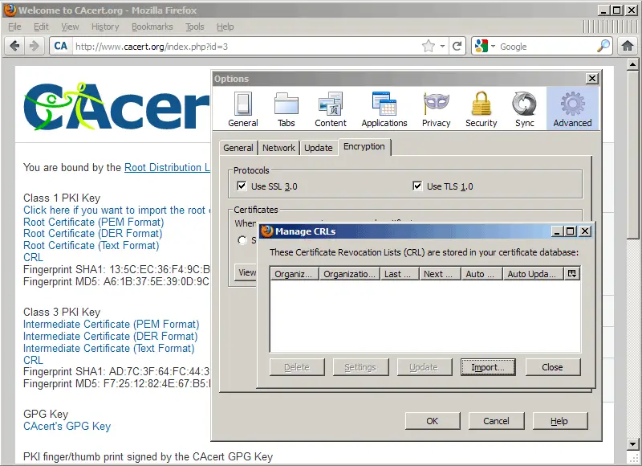Bookmark this page with the star icon
This screenshot has width=642, height=466.
[x=429, y=46]
